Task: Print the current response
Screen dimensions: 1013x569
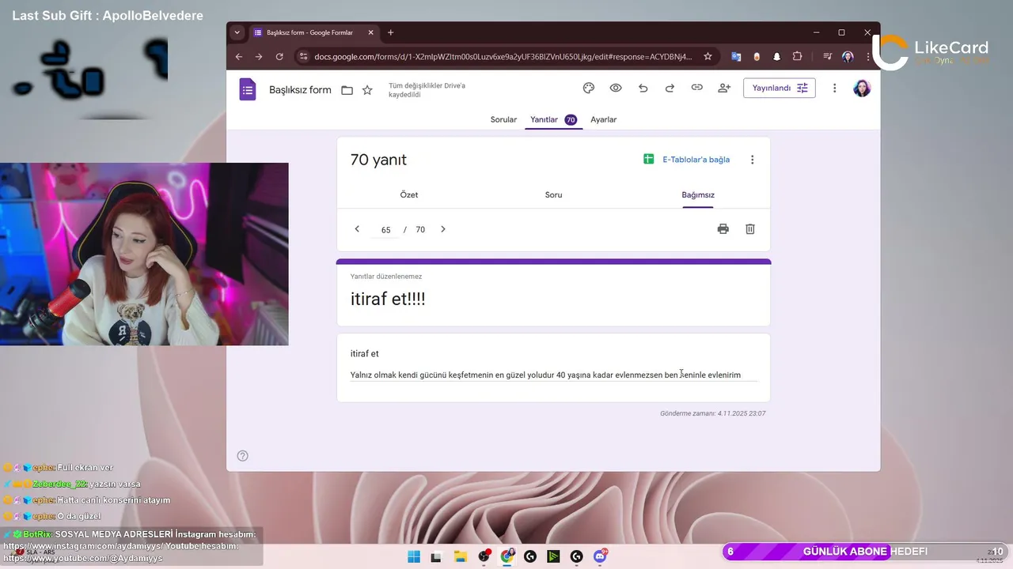Action: pyautogui.click(x=723, y=229)
